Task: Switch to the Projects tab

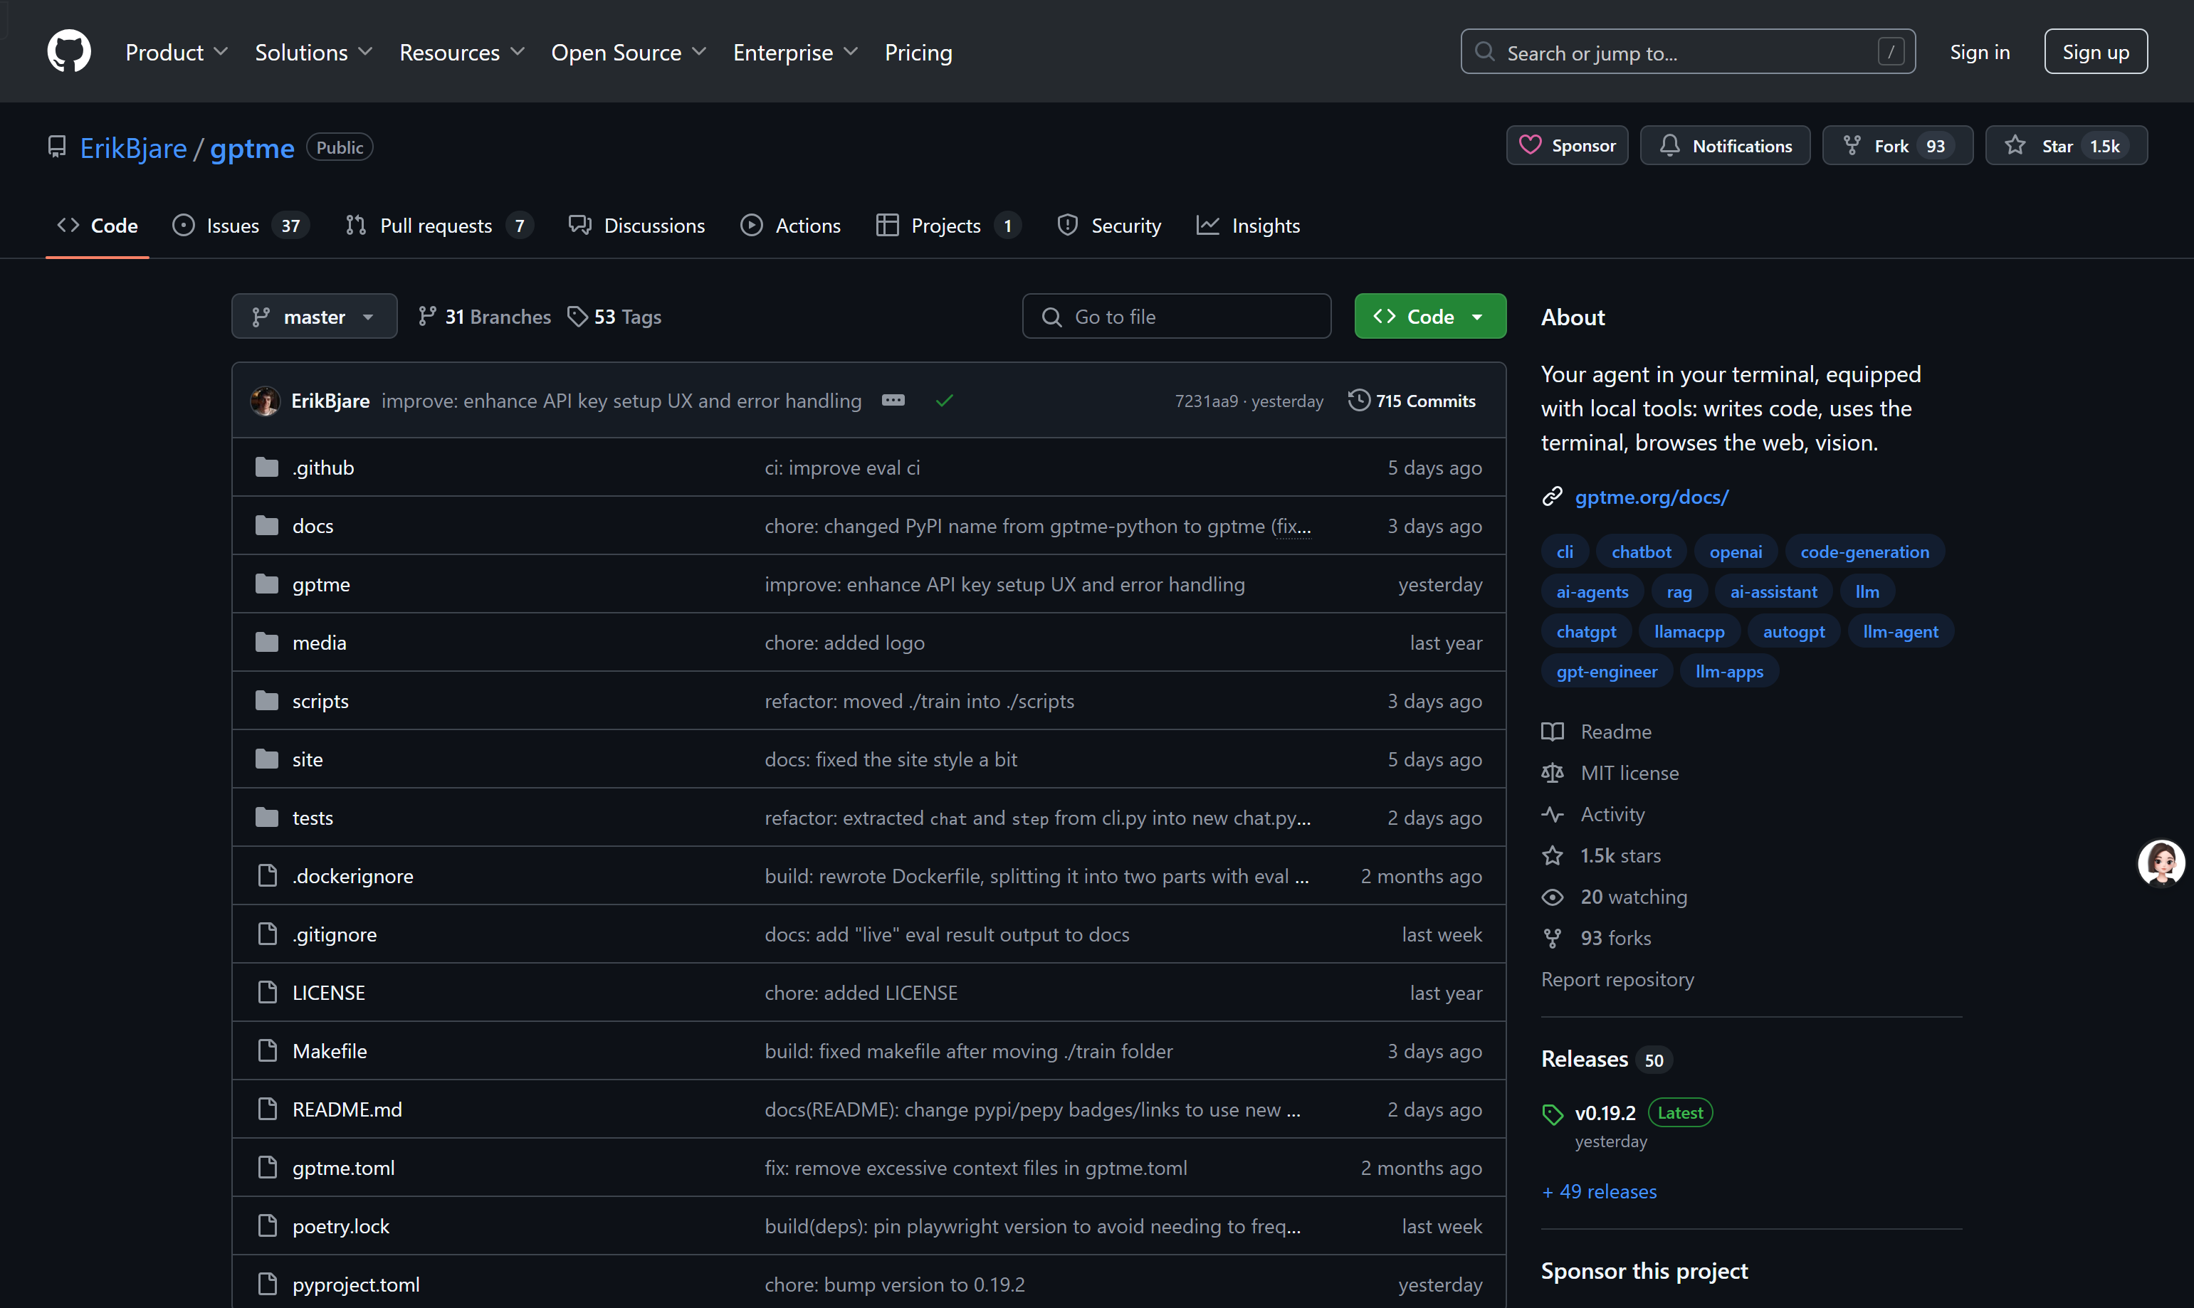Action: 948,226
